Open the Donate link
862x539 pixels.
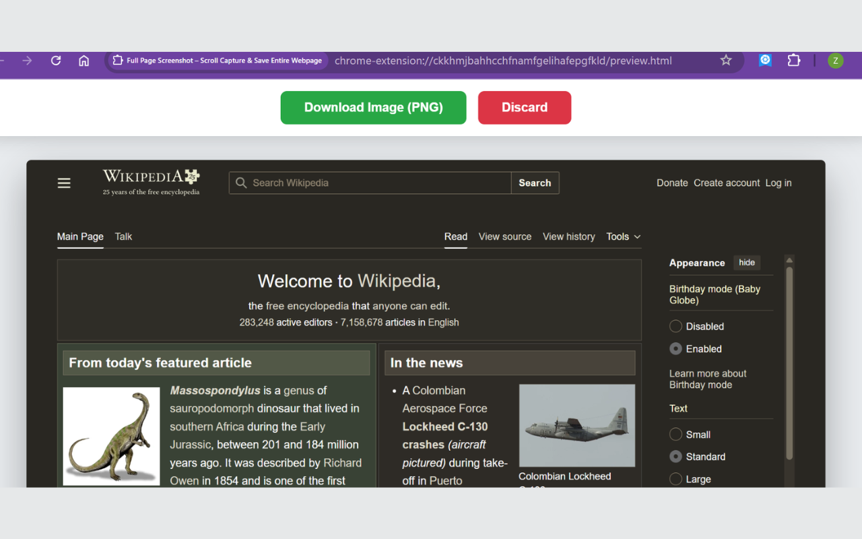pos(672,183)
